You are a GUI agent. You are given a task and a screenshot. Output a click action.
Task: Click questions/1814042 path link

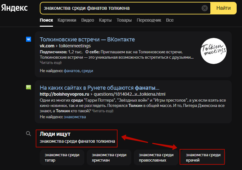[129, 94]
